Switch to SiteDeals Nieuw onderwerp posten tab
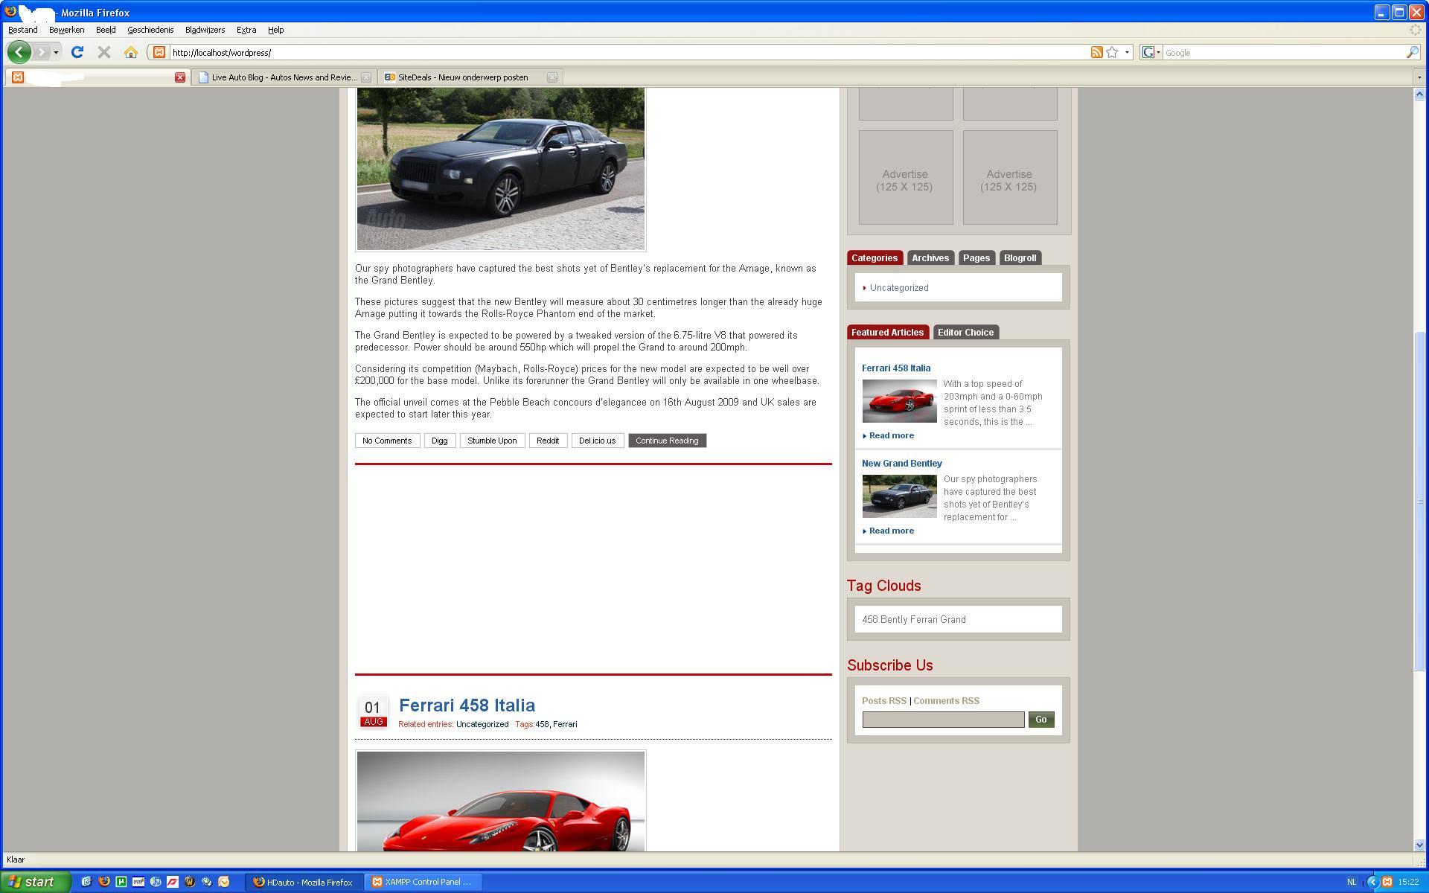 (470, 77)
